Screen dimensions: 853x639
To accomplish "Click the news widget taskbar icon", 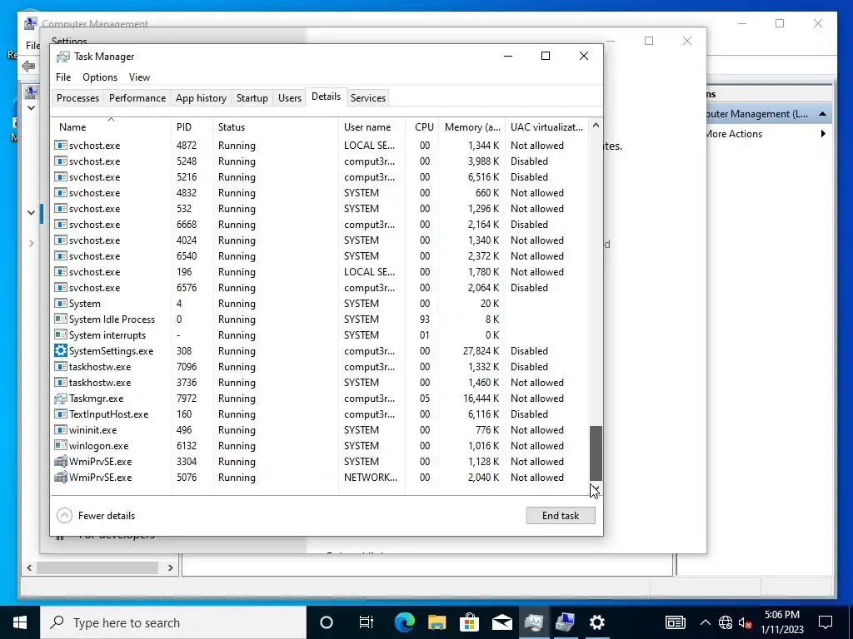I will (675, 622).
